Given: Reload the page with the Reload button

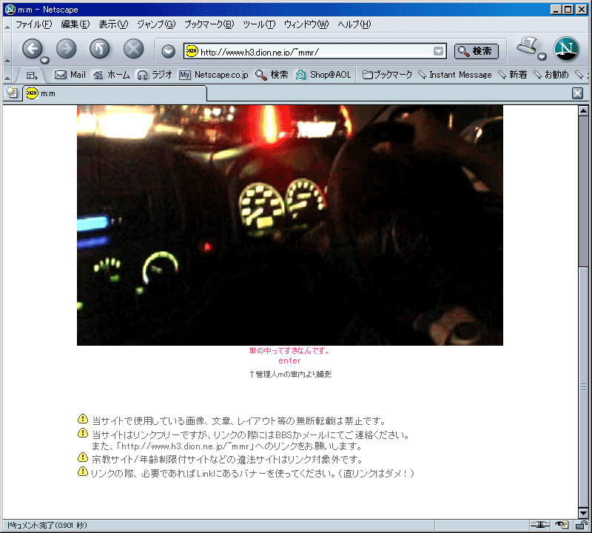Looking at the screenshot, I should [100, 49].
